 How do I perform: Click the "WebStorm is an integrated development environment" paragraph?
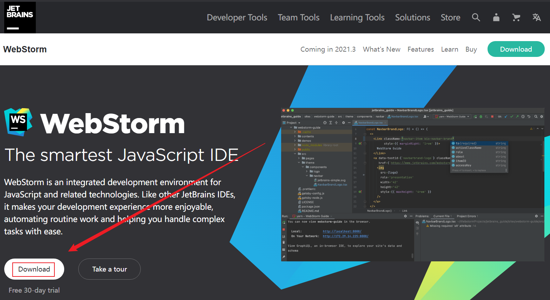click(x=120, y=207)
